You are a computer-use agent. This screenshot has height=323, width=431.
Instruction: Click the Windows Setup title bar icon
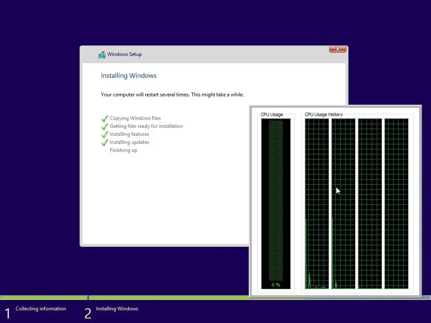tap(102, 55)
